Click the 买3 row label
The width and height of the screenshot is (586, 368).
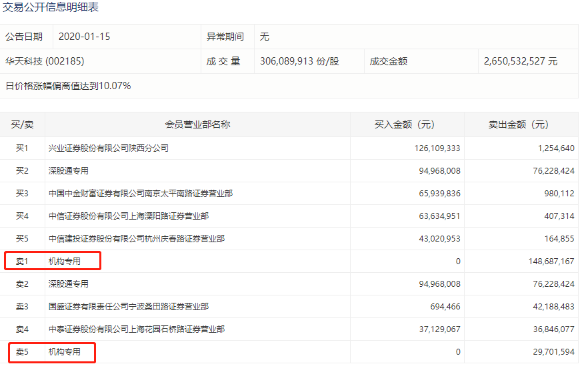point(22,194)
